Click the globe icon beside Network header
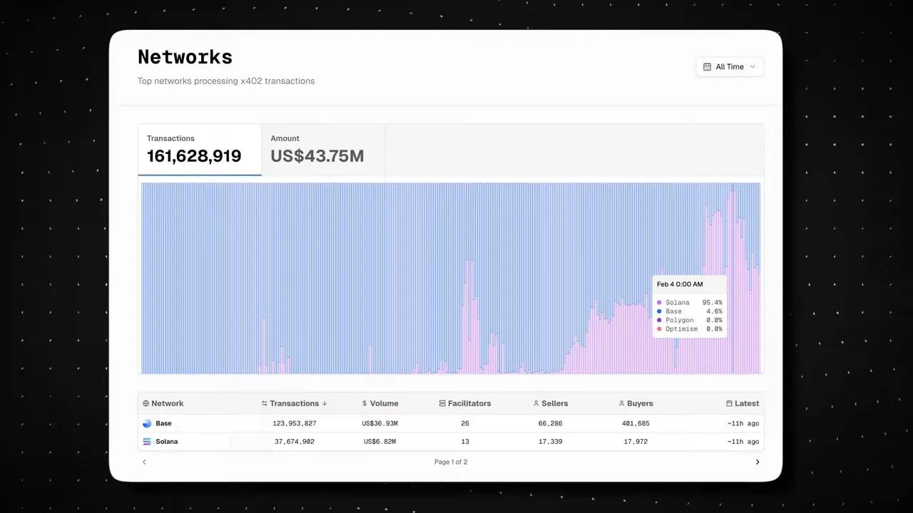Screen dimensions: 913x513 tap(145, 403)
